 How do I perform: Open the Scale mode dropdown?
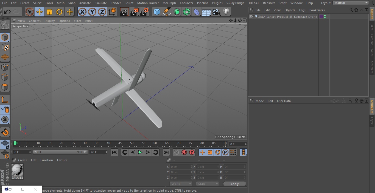tap(207, 184)
